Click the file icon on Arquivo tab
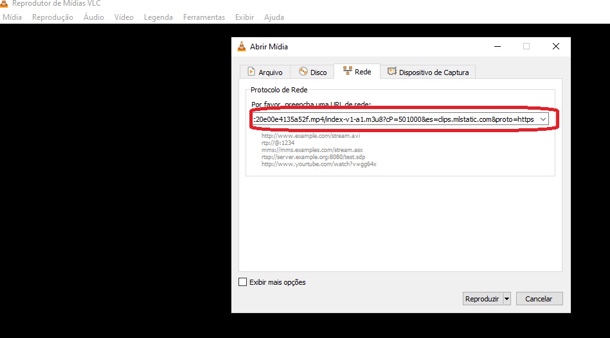This screenshot has height=338, width=610. coord(251,71)
